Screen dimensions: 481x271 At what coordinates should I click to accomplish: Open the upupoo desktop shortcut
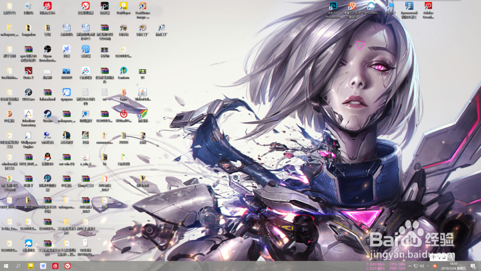66,94
